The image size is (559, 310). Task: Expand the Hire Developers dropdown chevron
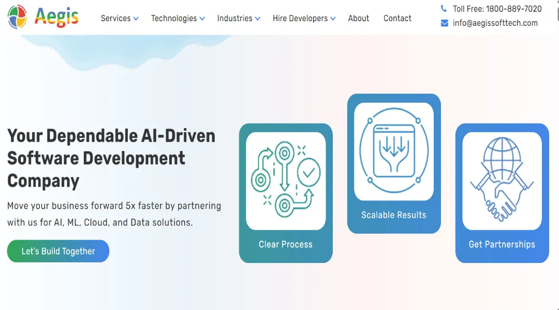333,19
